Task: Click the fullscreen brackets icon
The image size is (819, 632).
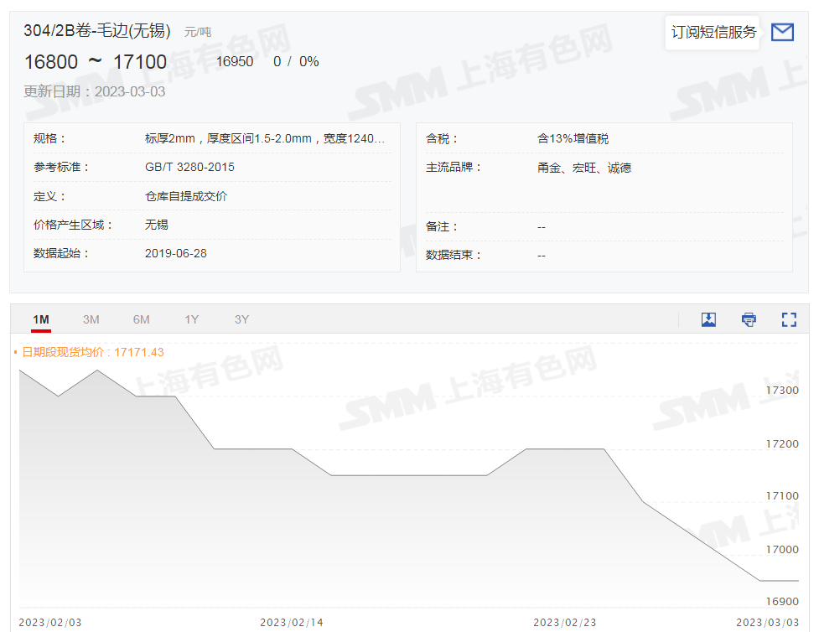Action: tap(788, 319)
